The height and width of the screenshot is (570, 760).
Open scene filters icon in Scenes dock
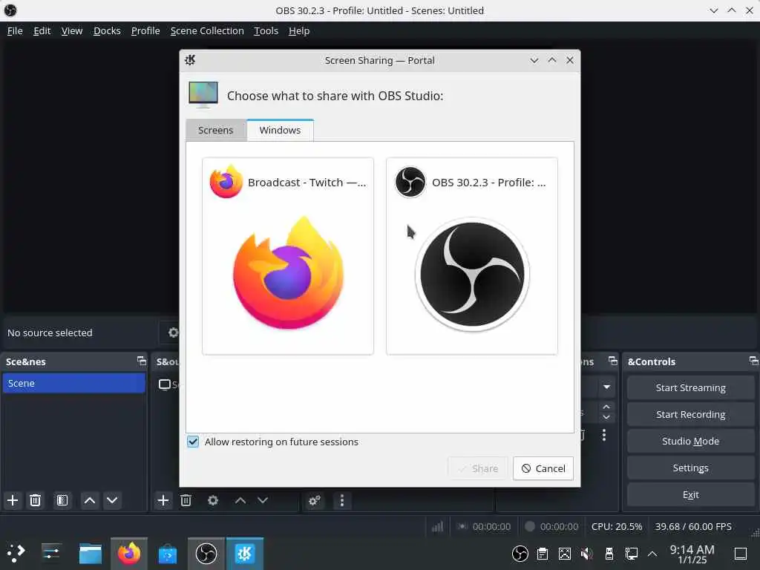click(62, 500)
